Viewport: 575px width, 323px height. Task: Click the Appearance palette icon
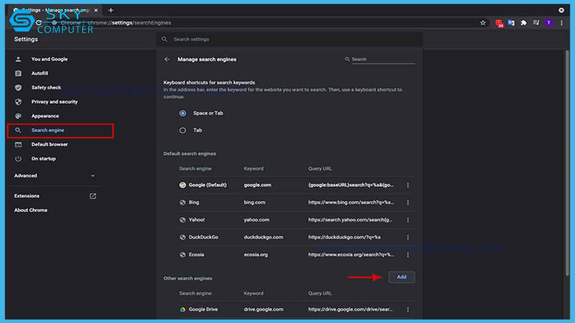point(18,116)
